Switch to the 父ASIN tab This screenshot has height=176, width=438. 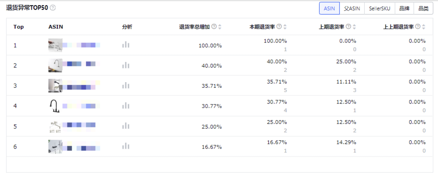click(352, 8)
